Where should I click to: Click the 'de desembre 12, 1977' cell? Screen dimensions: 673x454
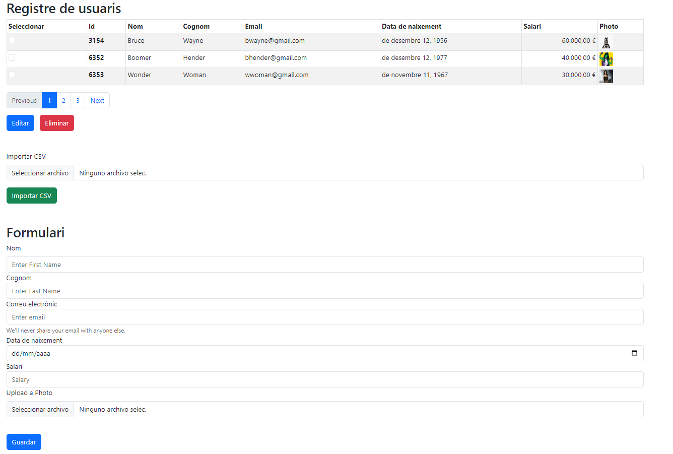point(450,59)
